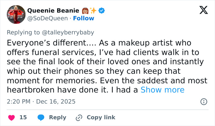Image resolution: width=215 pixels, height=126 pixels.
Task: Click the reply speech bubble icon
Action: (x=41, y=117)
